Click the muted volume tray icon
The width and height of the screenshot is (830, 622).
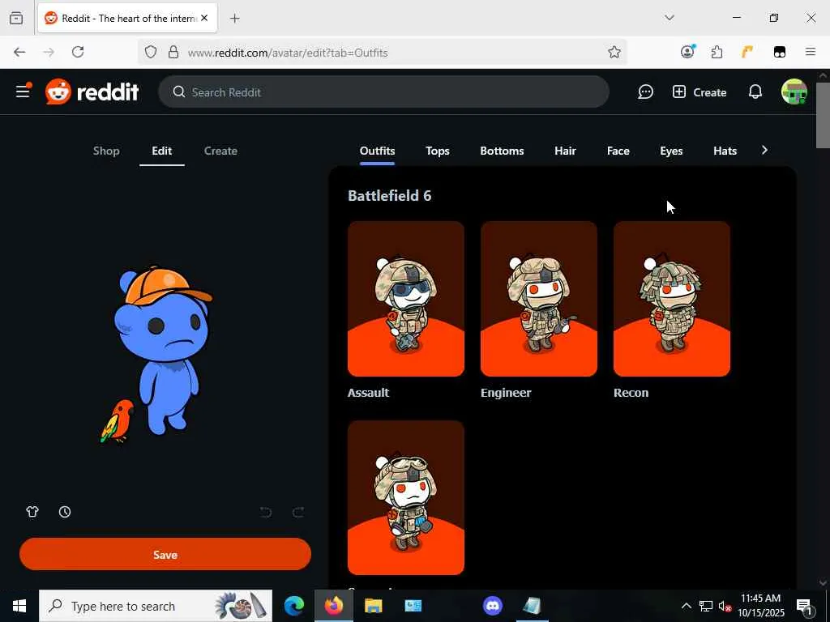(x=725, y=607)
